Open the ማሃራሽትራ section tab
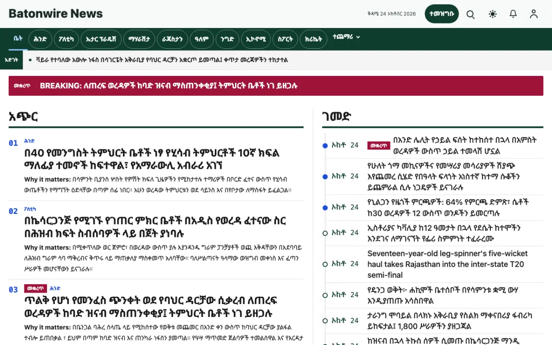 coord(139,39)
